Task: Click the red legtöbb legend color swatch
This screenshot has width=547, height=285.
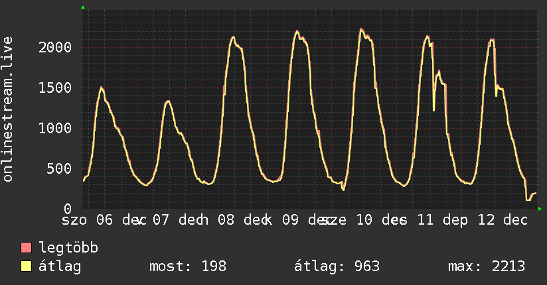Action: coord(27,249)
